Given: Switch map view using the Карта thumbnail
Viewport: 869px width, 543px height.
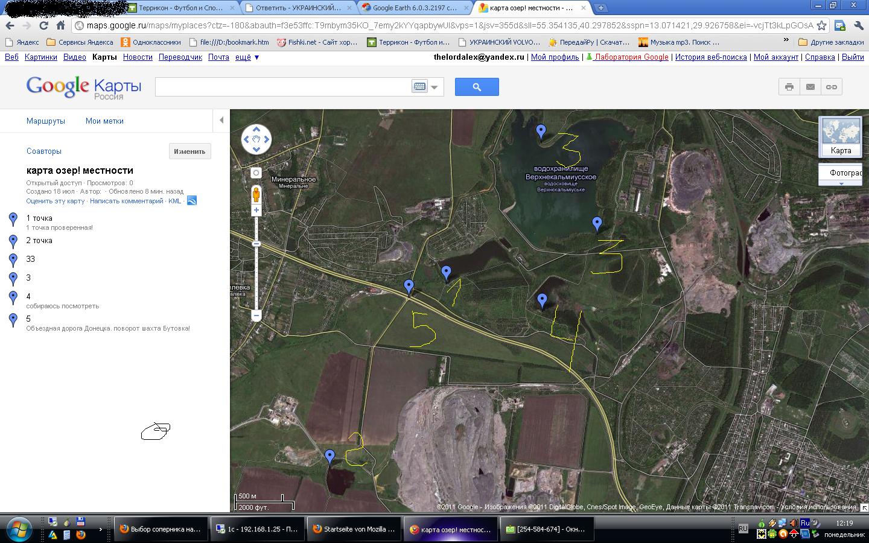Looking at the screenshot, I should (841, 137).
